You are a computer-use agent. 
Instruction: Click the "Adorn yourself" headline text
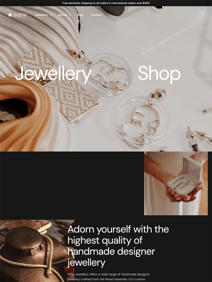pyautogui.click(x=118, y=246)
